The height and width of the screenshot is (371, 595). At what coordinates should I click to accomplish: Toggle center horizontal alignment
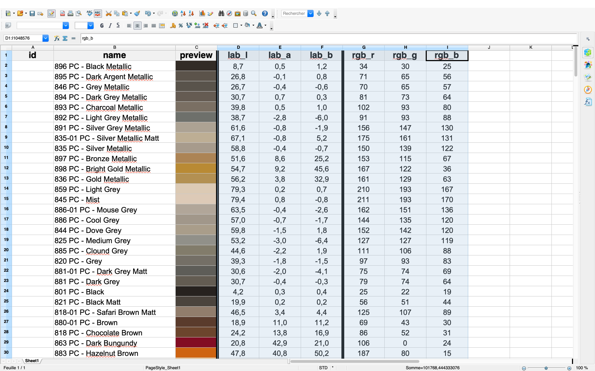[x=137, y=25]
